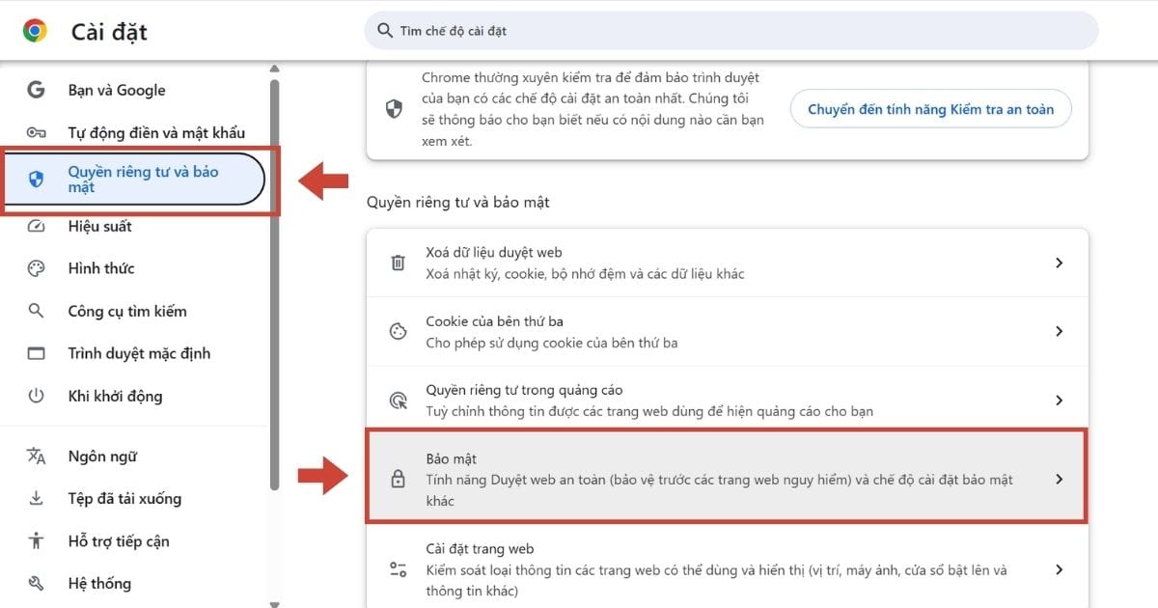Click the ad privacy icon
The image size is (1158, 608).
(398, 401)
